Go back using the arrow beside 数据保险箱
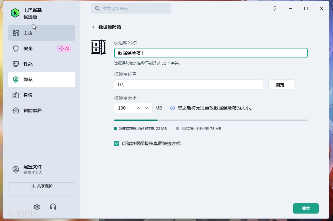 (93, 27)
